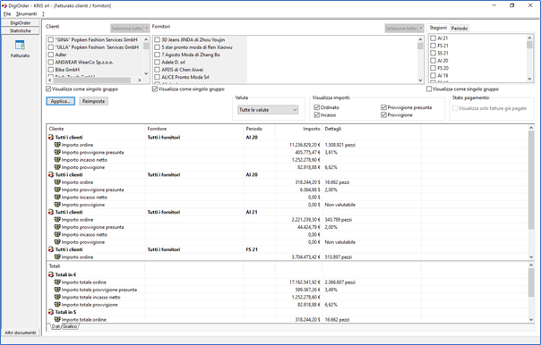Click icon beside Importo totale provvigione 82.918,88 €
Screen dimensions: 541x345
click(57, 305)
